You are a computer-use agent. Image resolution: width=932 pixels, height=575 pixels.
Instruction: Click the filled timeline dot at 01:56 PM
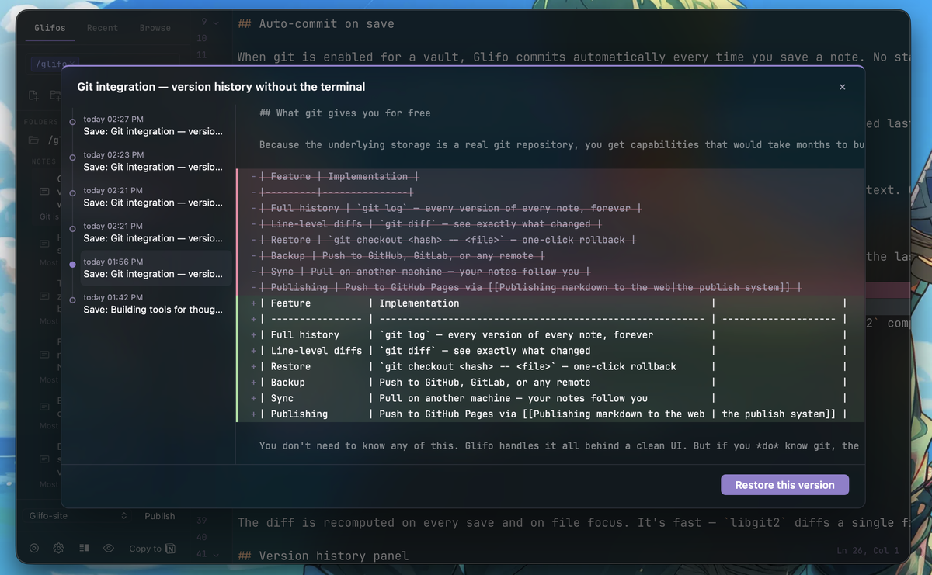click(x=73, y=265)
